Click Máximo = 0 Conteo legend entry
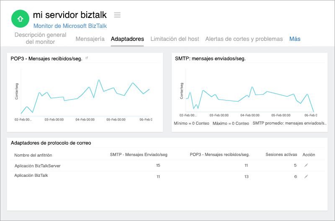 pos(231,123)
